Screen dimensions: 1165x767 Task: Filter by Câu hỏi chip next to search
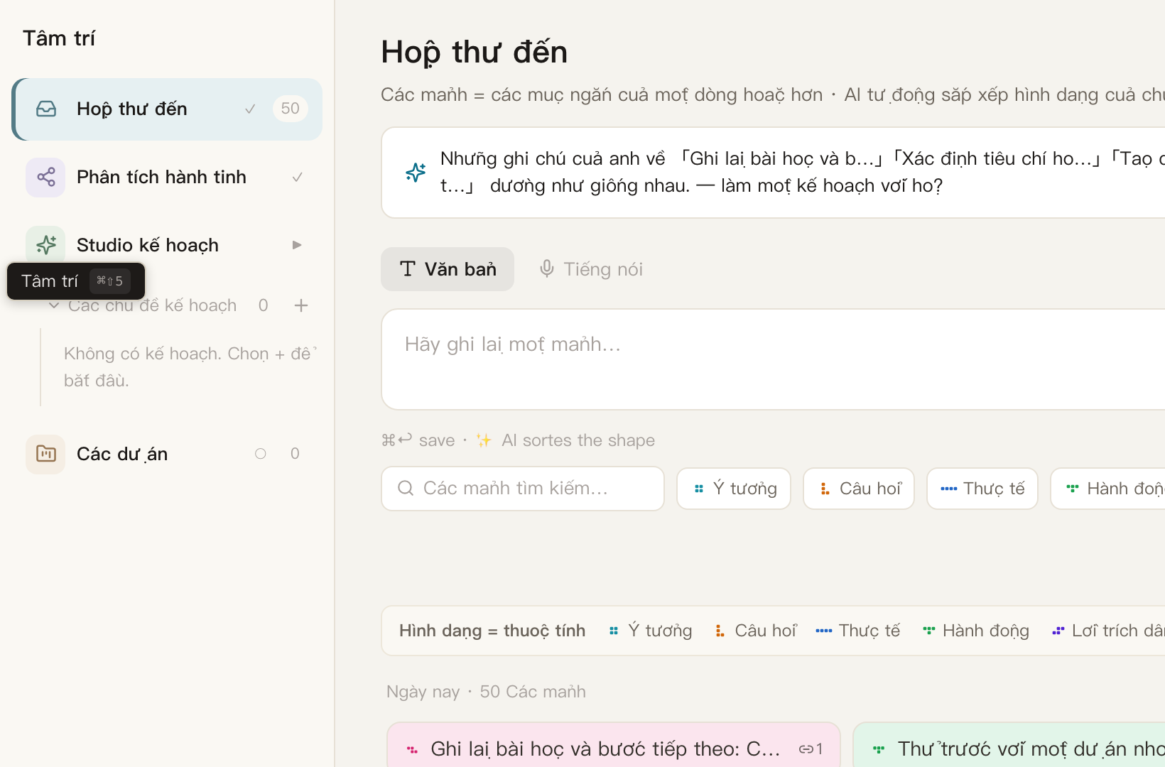(x=859, y=489)
